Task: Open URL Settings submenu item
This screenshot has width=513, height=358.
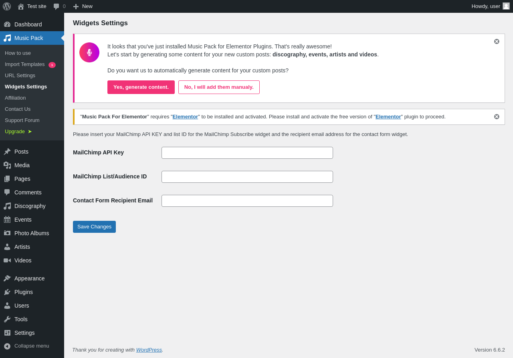Action: 20,76
